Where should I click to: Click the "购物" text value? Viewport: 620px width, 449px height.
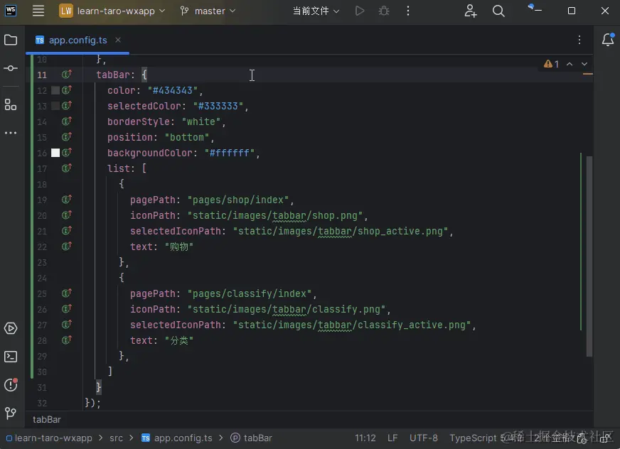(178, 247)
